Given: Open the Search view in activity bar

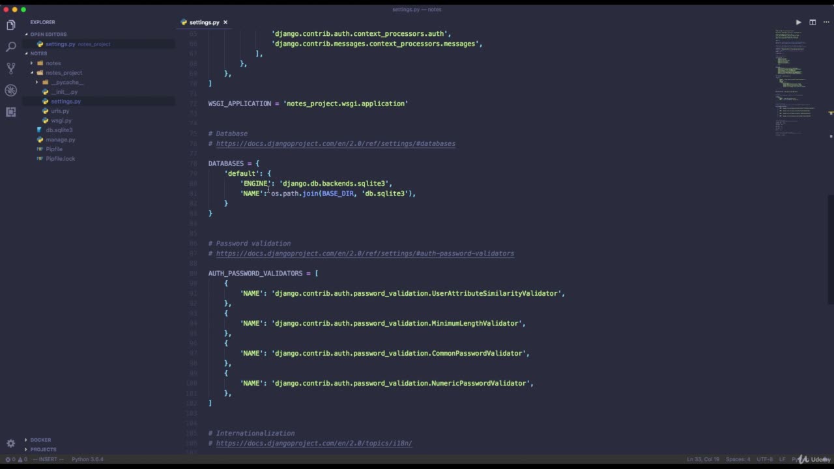Looking at the screenshot, I should click(10, 47).
